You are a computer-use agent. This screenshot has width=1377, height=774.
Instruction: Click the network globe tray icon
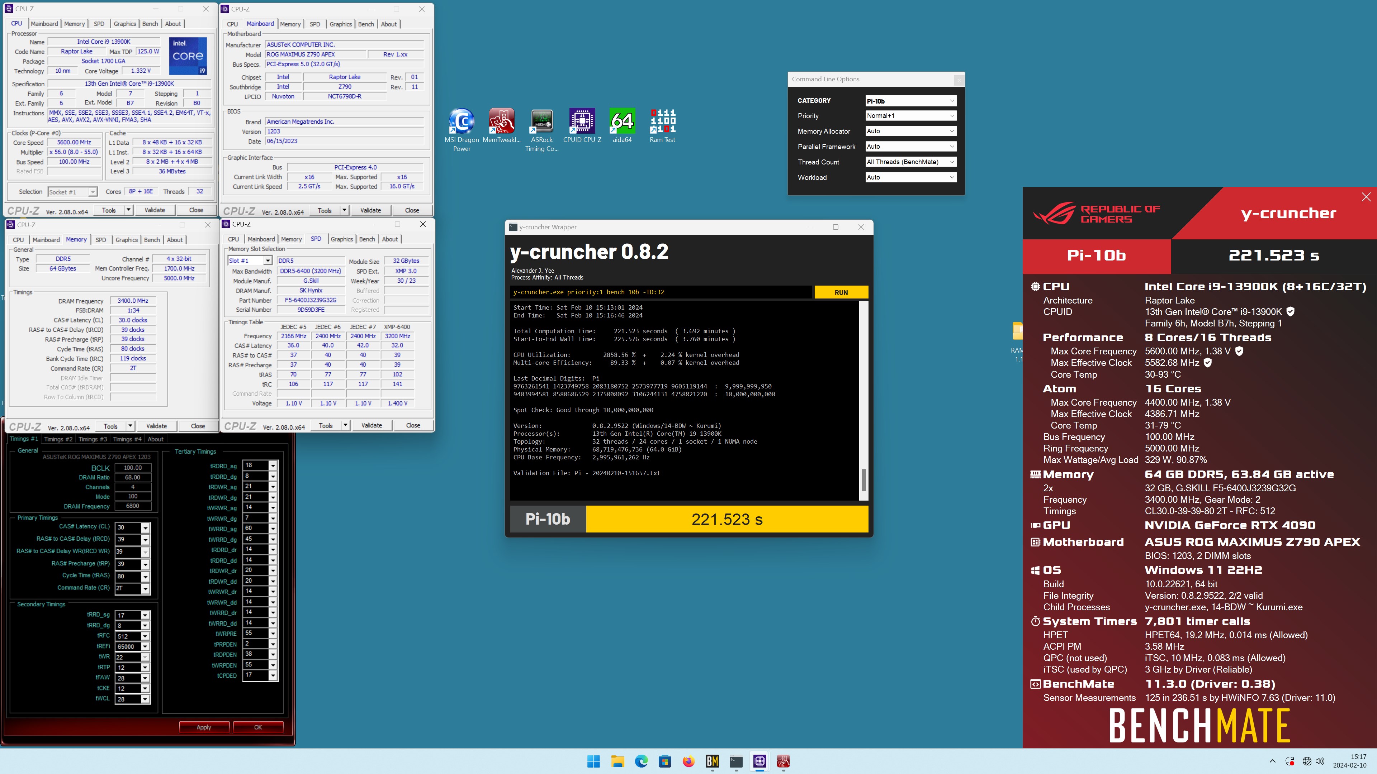pyautogui.click(x=1306, y=761)
